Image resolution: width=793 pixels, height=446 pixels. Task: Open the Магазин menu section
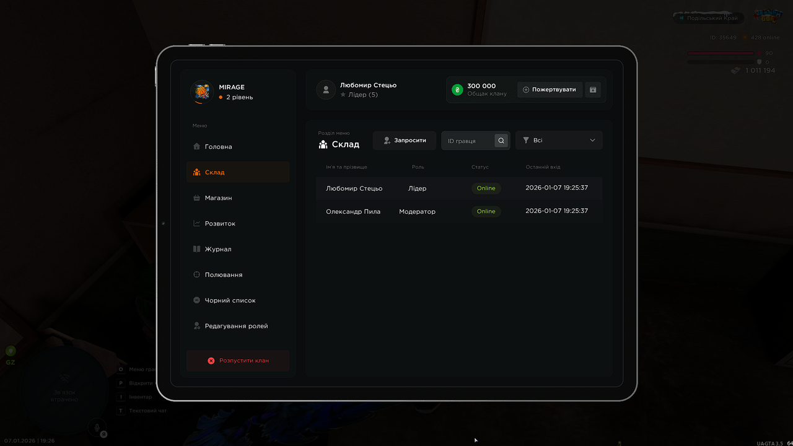pyautogui.click(x=238, y=198)
